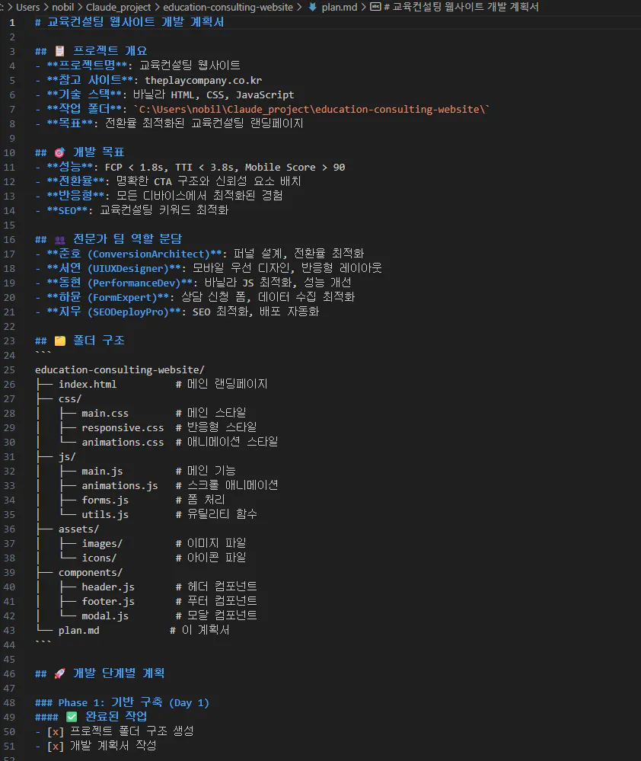
Task: Click the 'Phase 1: 기반 구축 (Day 1)' heading
Action: (134, 703)
